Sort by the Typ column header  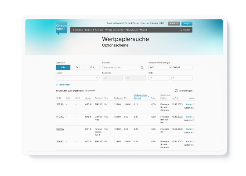click(106, 98)
